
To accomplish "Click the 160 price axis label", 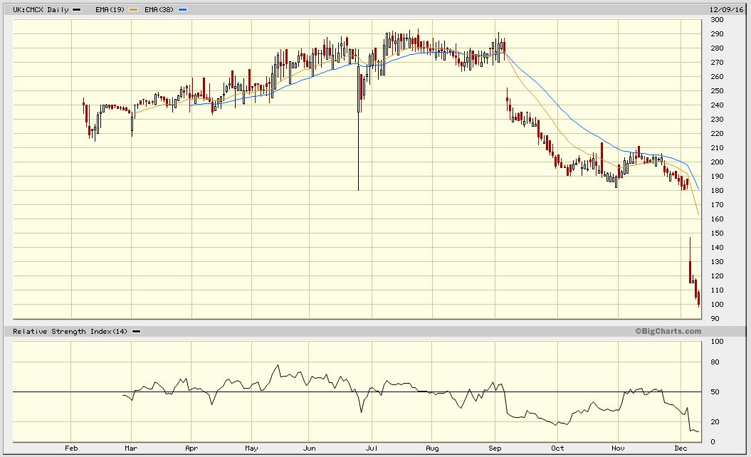I will pos(717,219).
